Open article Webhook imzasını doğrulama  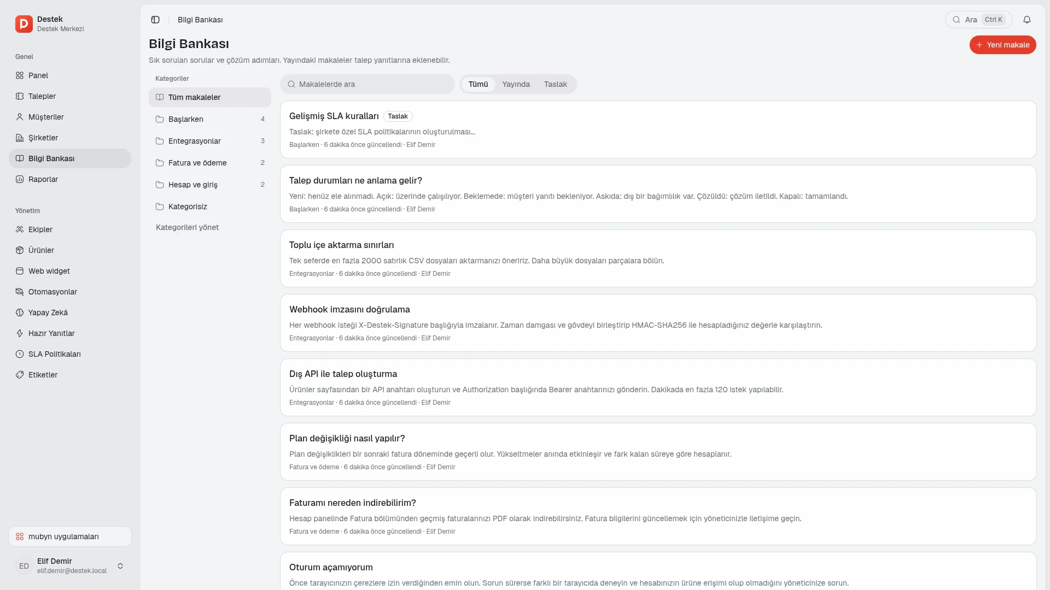pyautogui.click(x=658, y=323)
